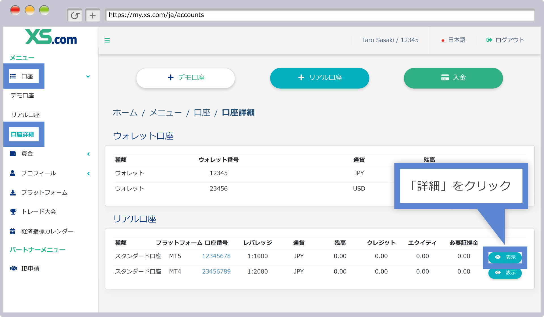Open プラットフォーム in sidebar
The width and height of the screenshot is (544, 317).
tap(44, 192)
